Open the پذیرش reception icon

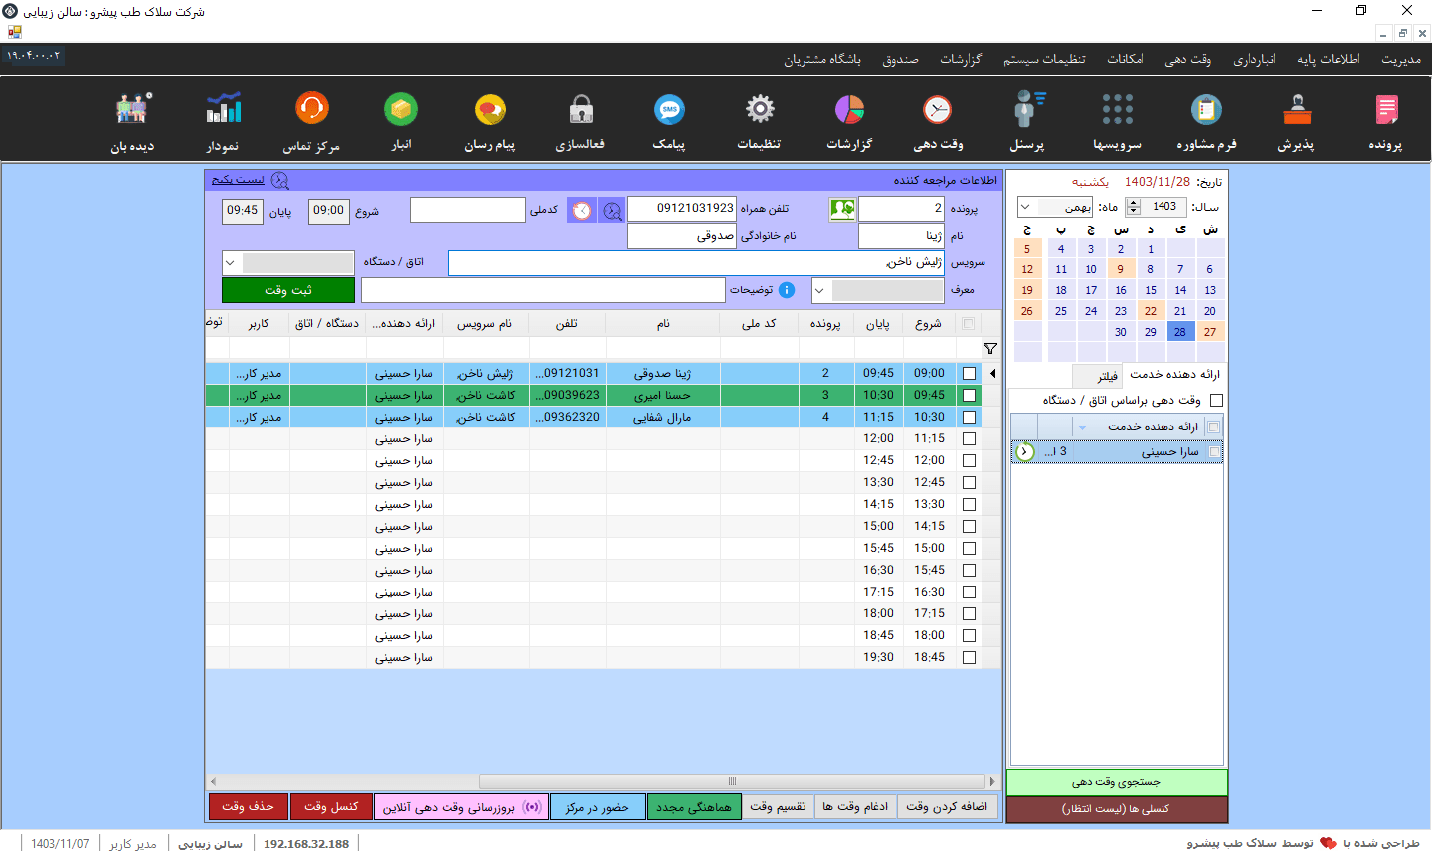pos(1296,110)
